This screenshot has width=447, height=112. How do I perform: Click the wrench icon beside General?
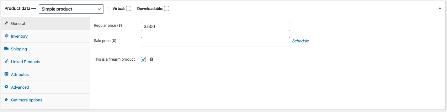tap(6, 23)
